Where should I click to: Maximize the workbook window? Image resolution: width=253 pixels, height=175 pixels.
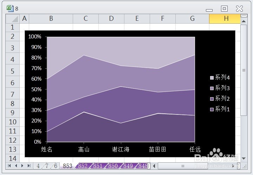point(224,8)
